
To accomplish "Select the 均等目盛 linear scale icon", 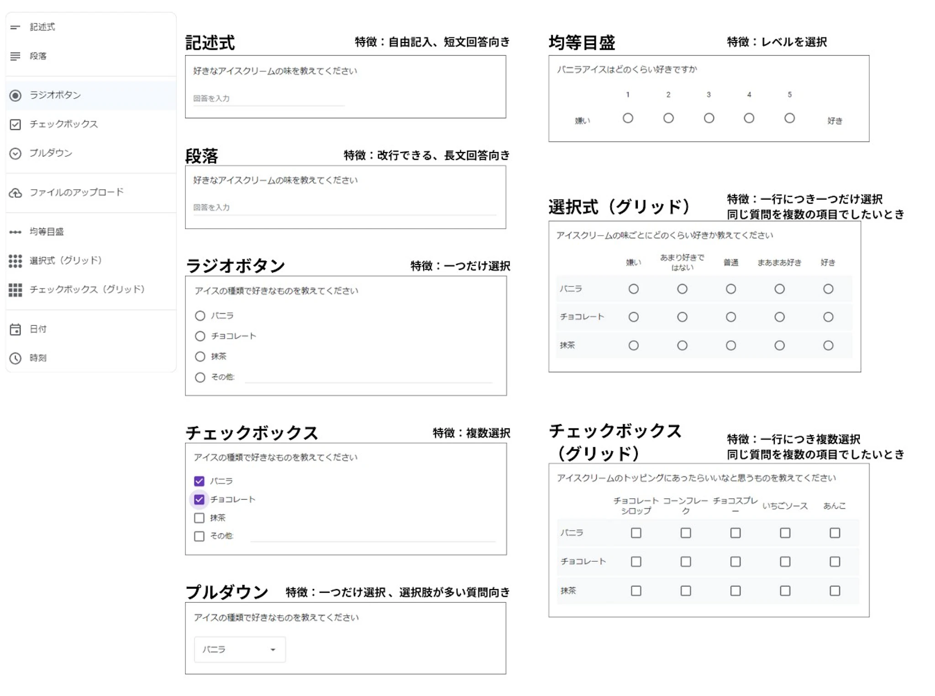I will click(x=15, y=232).
